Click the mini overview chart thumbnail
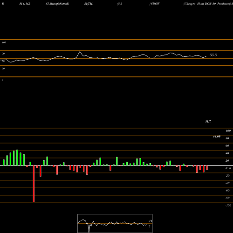This screenshot has width=233, height=233. [x=115, y=223]
